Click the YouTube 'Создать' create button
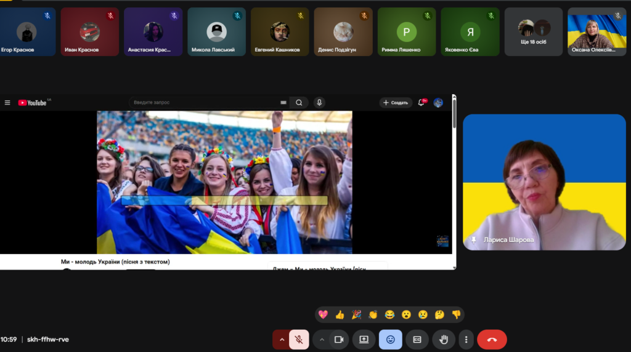631x352 pixels. click(395, 103)
